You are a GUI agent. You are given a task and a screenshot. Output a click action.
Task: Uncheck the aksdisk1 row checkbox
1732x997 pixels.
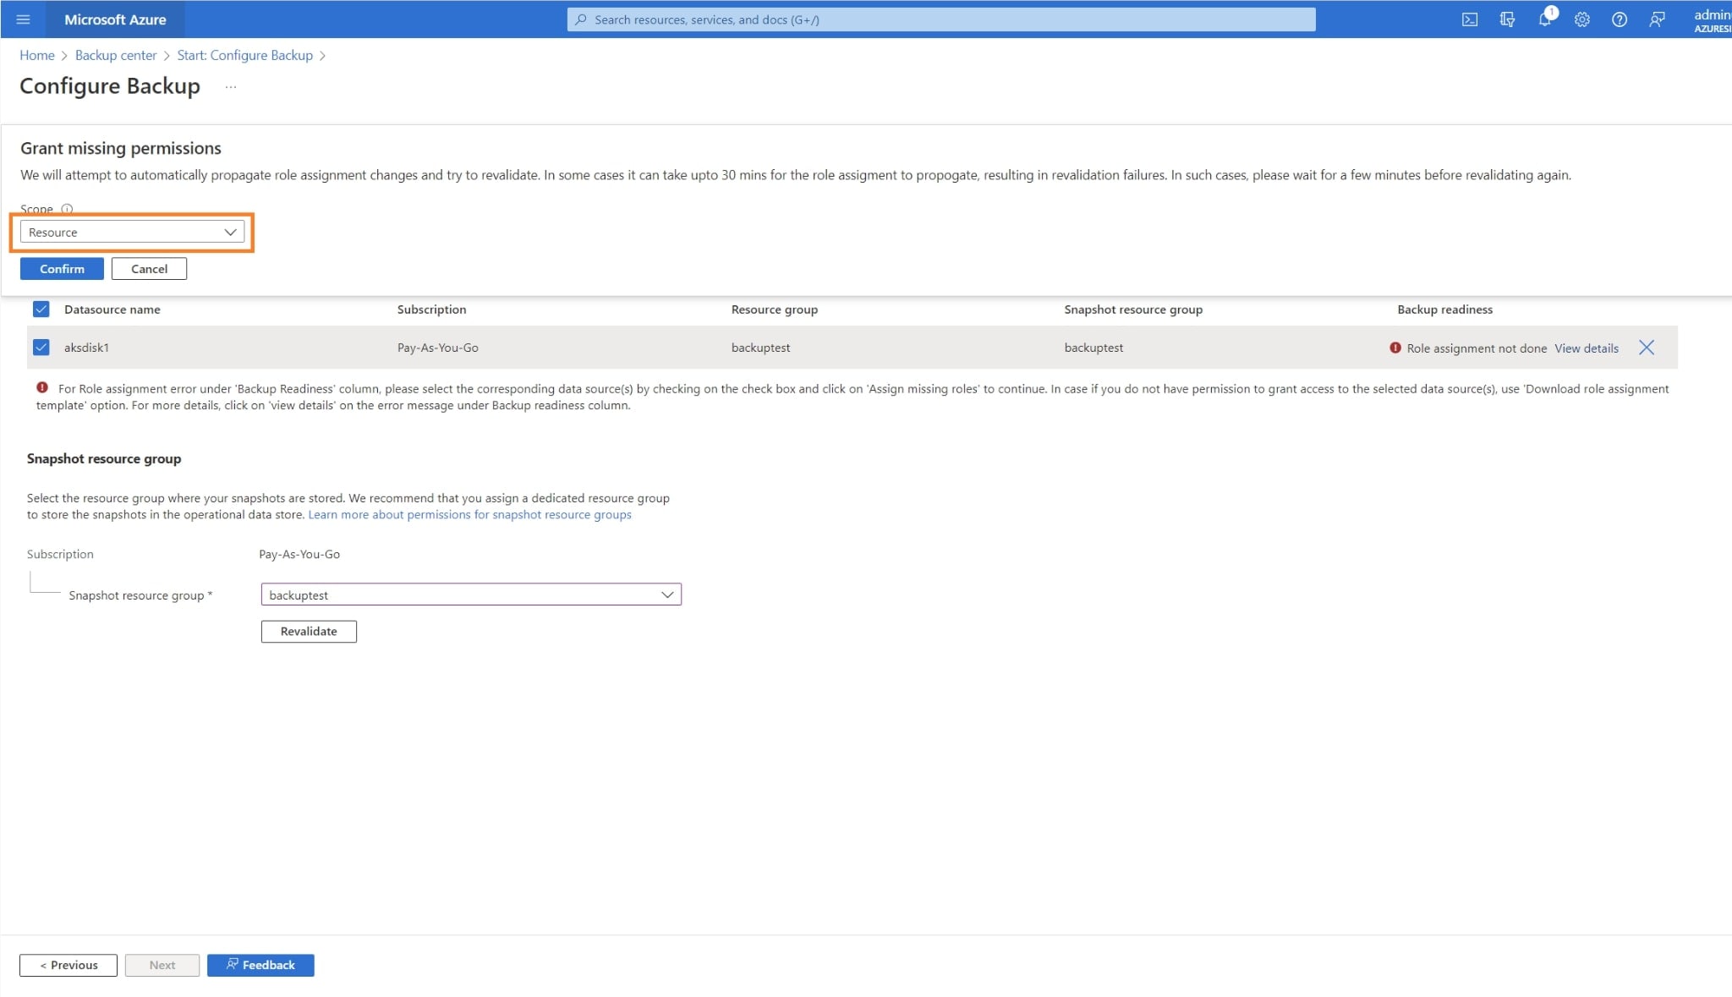(41, 348)
